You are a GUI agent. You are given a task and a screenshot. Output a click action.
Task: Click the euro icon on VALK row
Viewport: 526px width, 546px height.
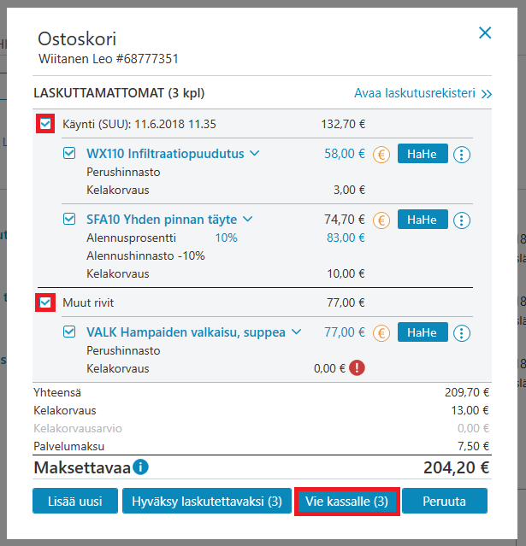[381, 333]
